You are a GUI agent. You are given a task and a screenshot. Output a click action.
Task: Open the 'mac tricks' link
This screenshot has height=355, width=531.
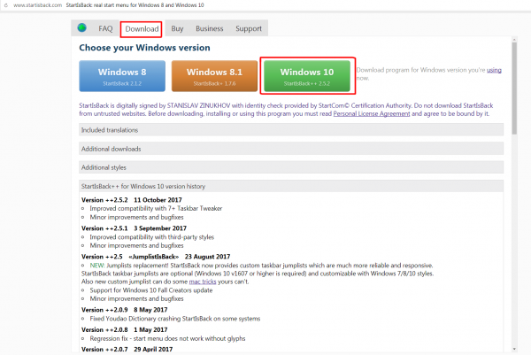pyautogui.click(x=202, y=282)
